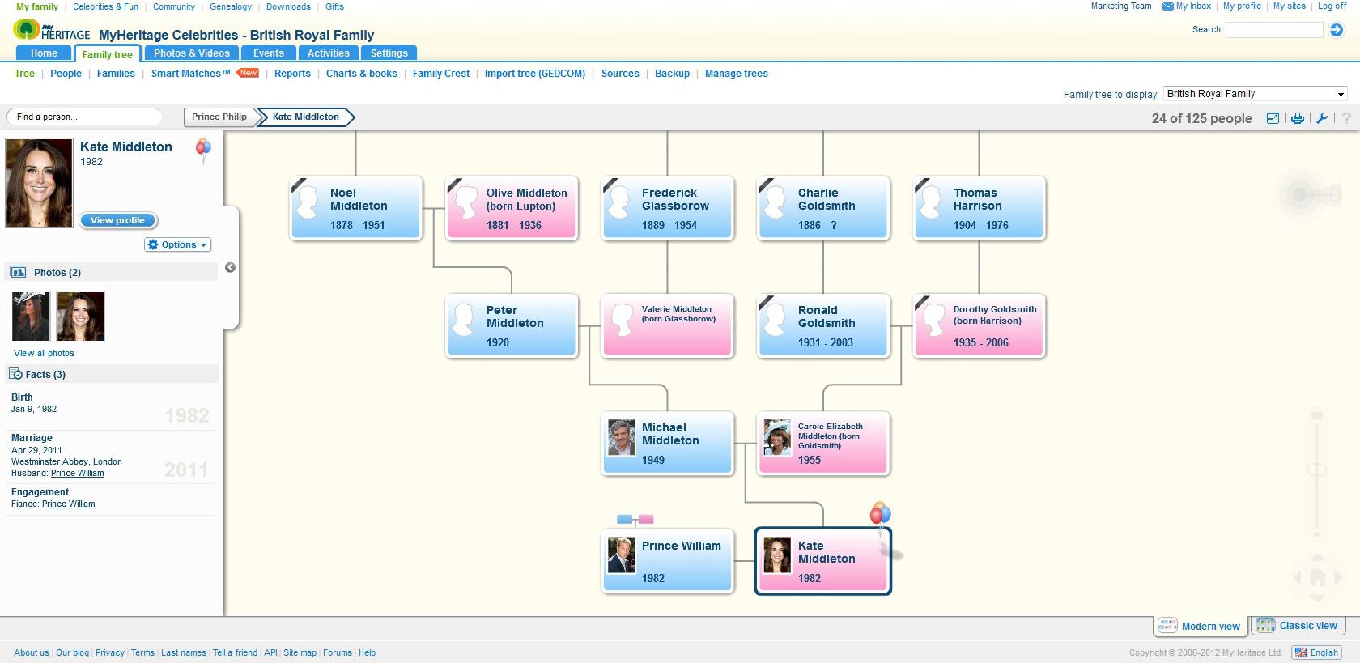Select Noel Middleton card

pyautogui.click(x=356, y=208)
